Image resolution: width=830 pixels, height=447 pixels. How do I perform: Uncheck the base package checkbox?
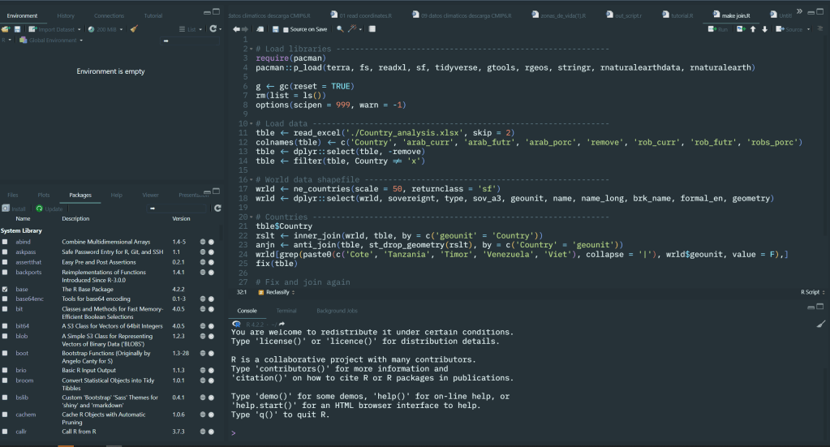[x=6, y=289]
